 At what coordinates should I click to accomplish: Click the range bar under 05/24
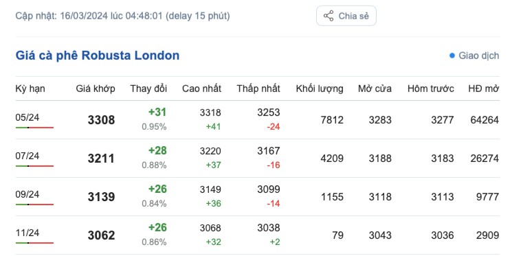point(34,128)
